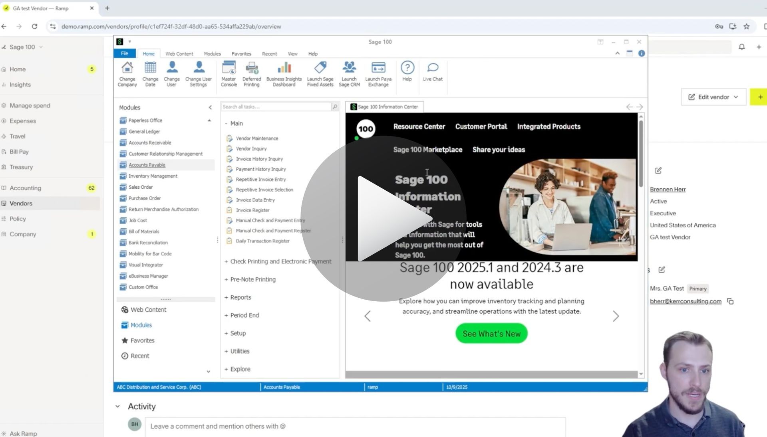
Task: Copy the bherr@kerrconsulting.com email address
Action: coord(730,301)
